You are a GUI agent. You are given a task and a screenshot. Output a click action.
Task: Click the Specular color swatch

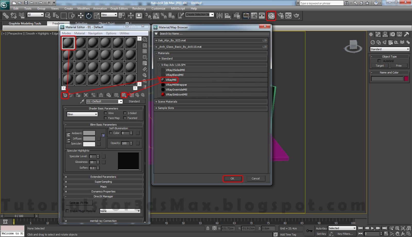tap(89, 144)
